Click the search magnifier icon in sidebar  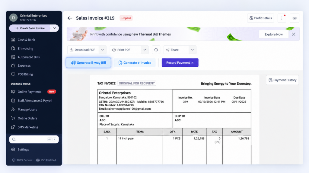14,139
